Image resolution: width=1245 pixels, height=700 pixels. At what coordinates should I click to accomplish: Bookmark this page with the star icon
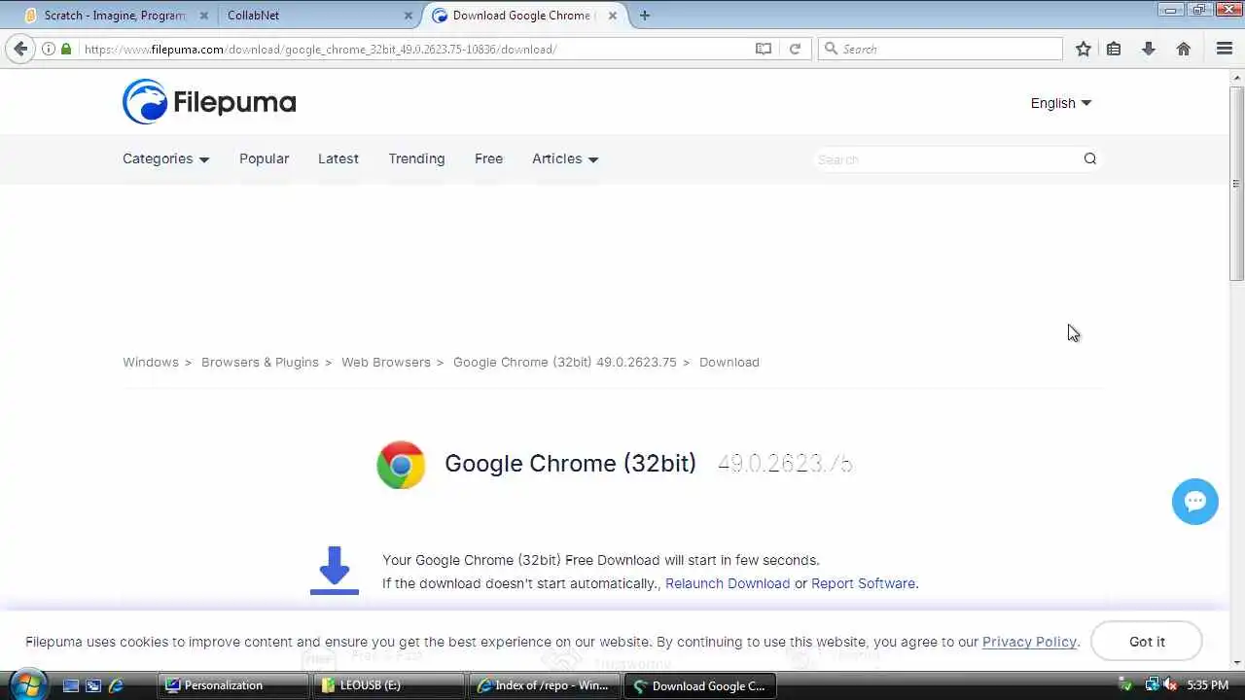pos(1084,49)
